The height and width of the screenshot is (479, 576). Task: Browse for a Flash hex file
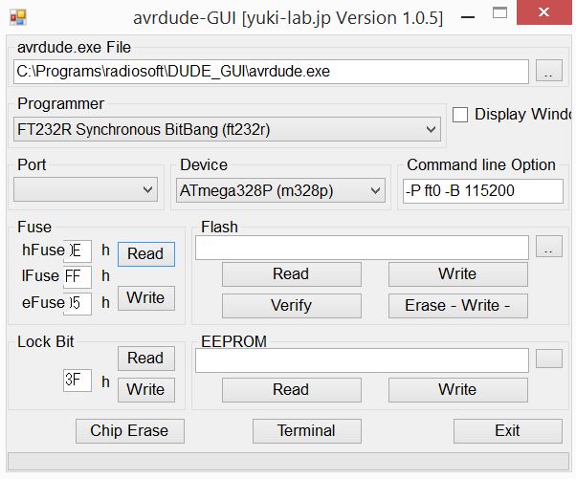(x=549, y=249)
